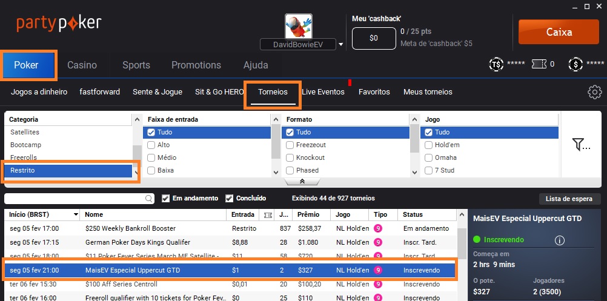The height and width of the screenshot is (301, 607).
Task: Click the search magnifier icon
Action: coord(148,199)
